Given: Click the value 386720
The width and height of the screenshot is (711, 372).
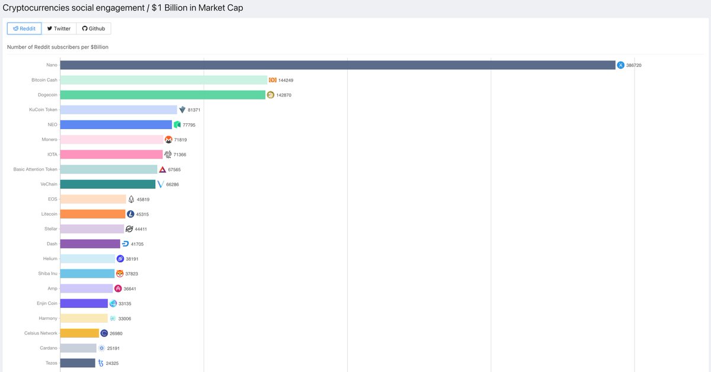Looking at the screenshot, I should coord(634,65).
